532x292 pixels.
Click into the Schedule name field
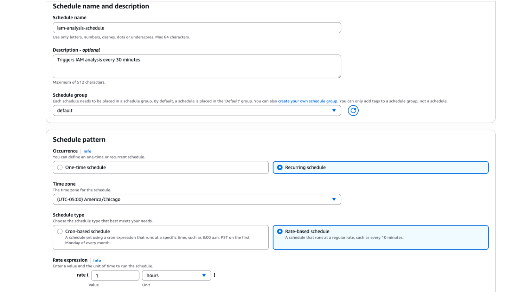click(197, 28)
